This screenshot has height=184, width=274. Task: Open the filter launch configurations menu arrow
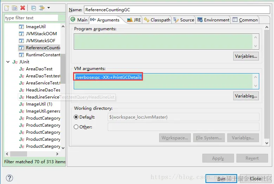(x=49, y=8)
